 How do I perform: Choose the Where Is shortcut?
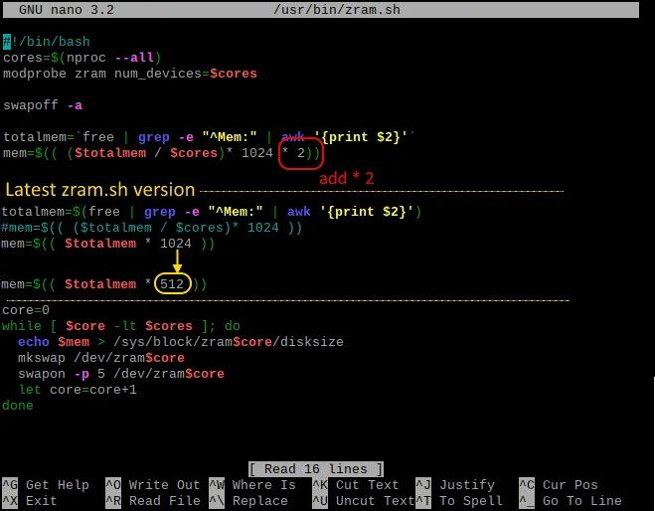click(x=254, y=485)
